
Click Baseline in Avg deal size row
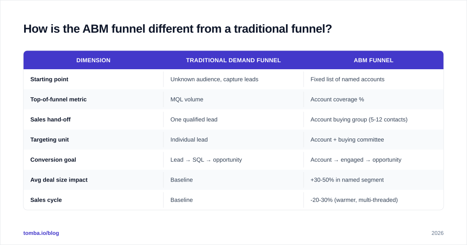click(x=182, y=180)
